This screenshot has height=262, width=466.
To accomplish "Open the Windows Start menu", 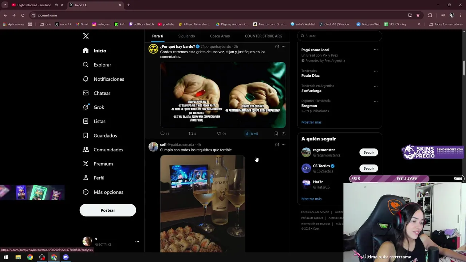I will pyautogui.click(x=6, y=257).
